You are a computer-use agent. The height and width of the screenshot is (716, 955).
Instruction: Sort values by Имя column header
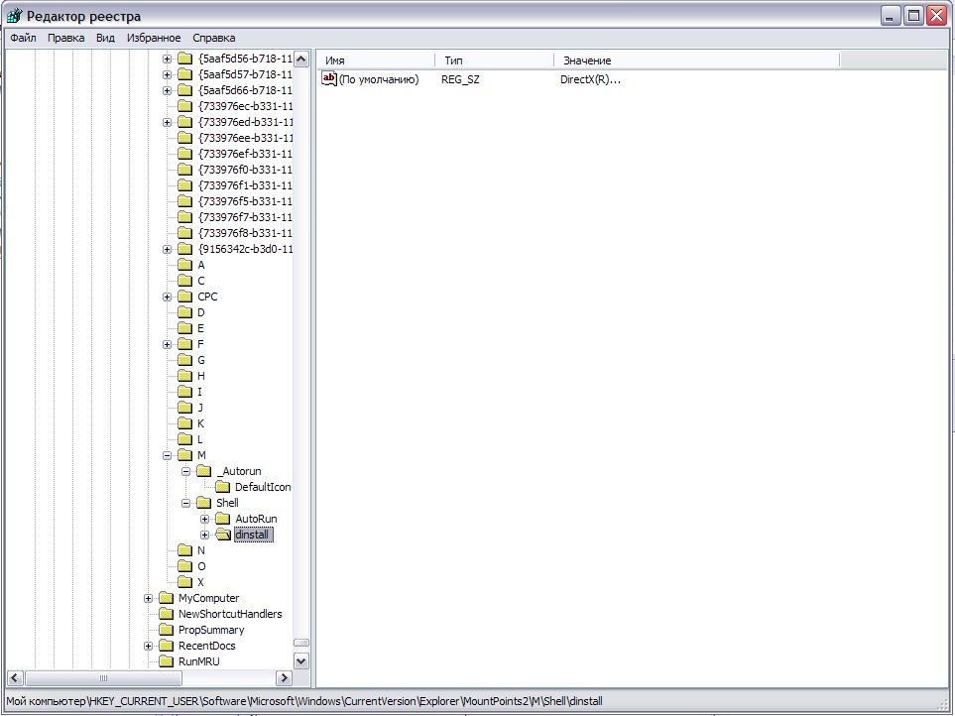point(375,60)
